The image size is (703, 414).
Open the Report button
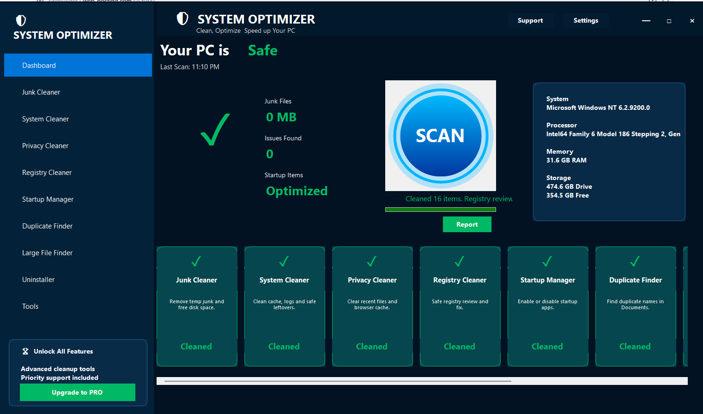click(x=467, y=224)
